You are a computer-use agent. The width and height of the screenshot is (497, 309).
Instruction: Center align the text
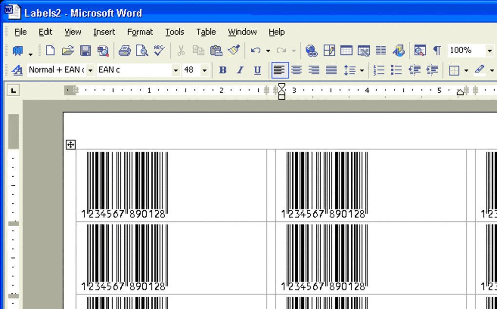(296, 70)
